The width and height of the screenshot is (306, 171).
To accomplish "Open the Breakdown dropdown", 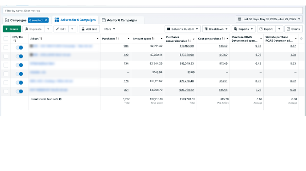I will click(216, 29).
